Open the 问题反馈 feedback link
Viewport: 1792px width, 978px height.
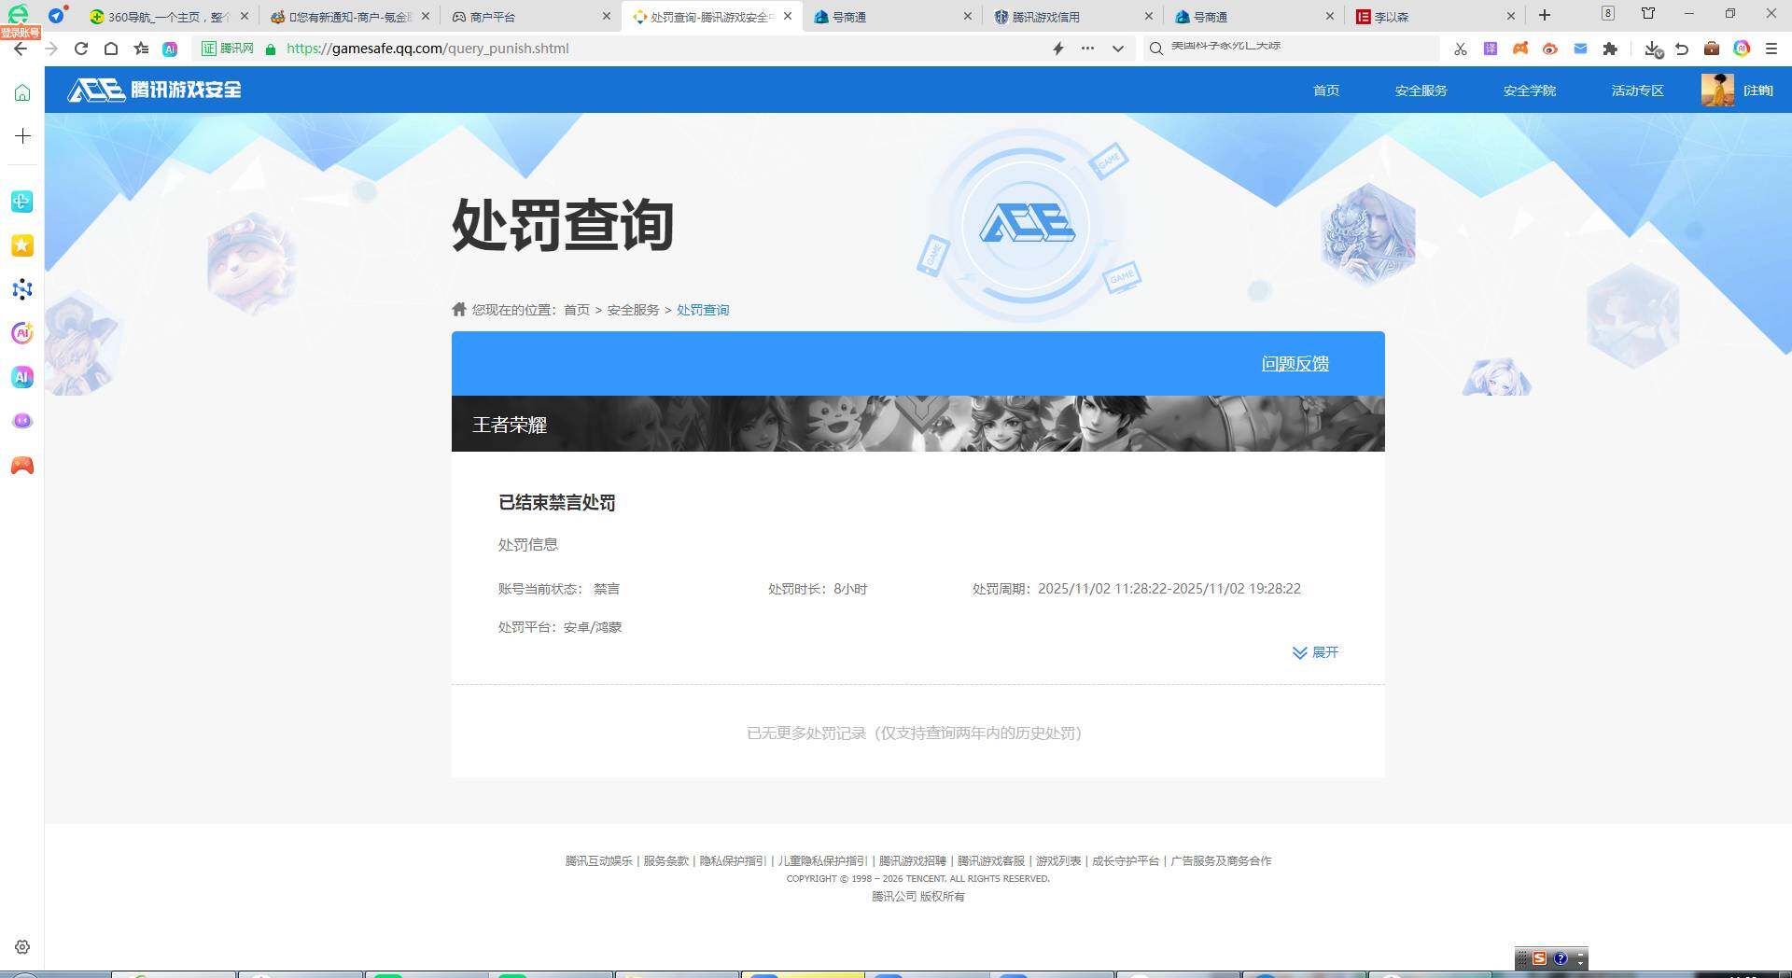pos(1295,364)
